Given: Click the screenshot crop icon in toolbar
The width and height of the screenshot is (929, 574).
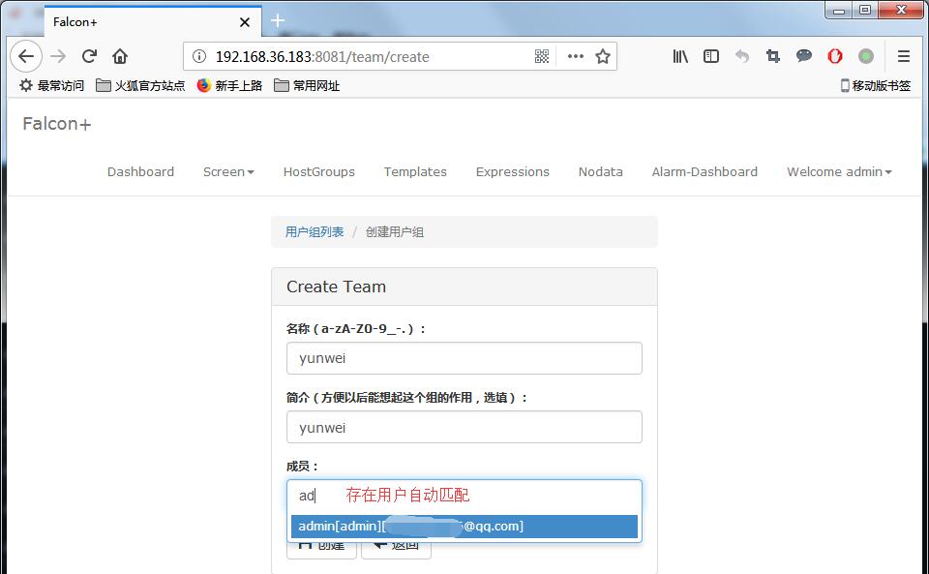Looking at the screenshot, I should [x=773, y=56].
